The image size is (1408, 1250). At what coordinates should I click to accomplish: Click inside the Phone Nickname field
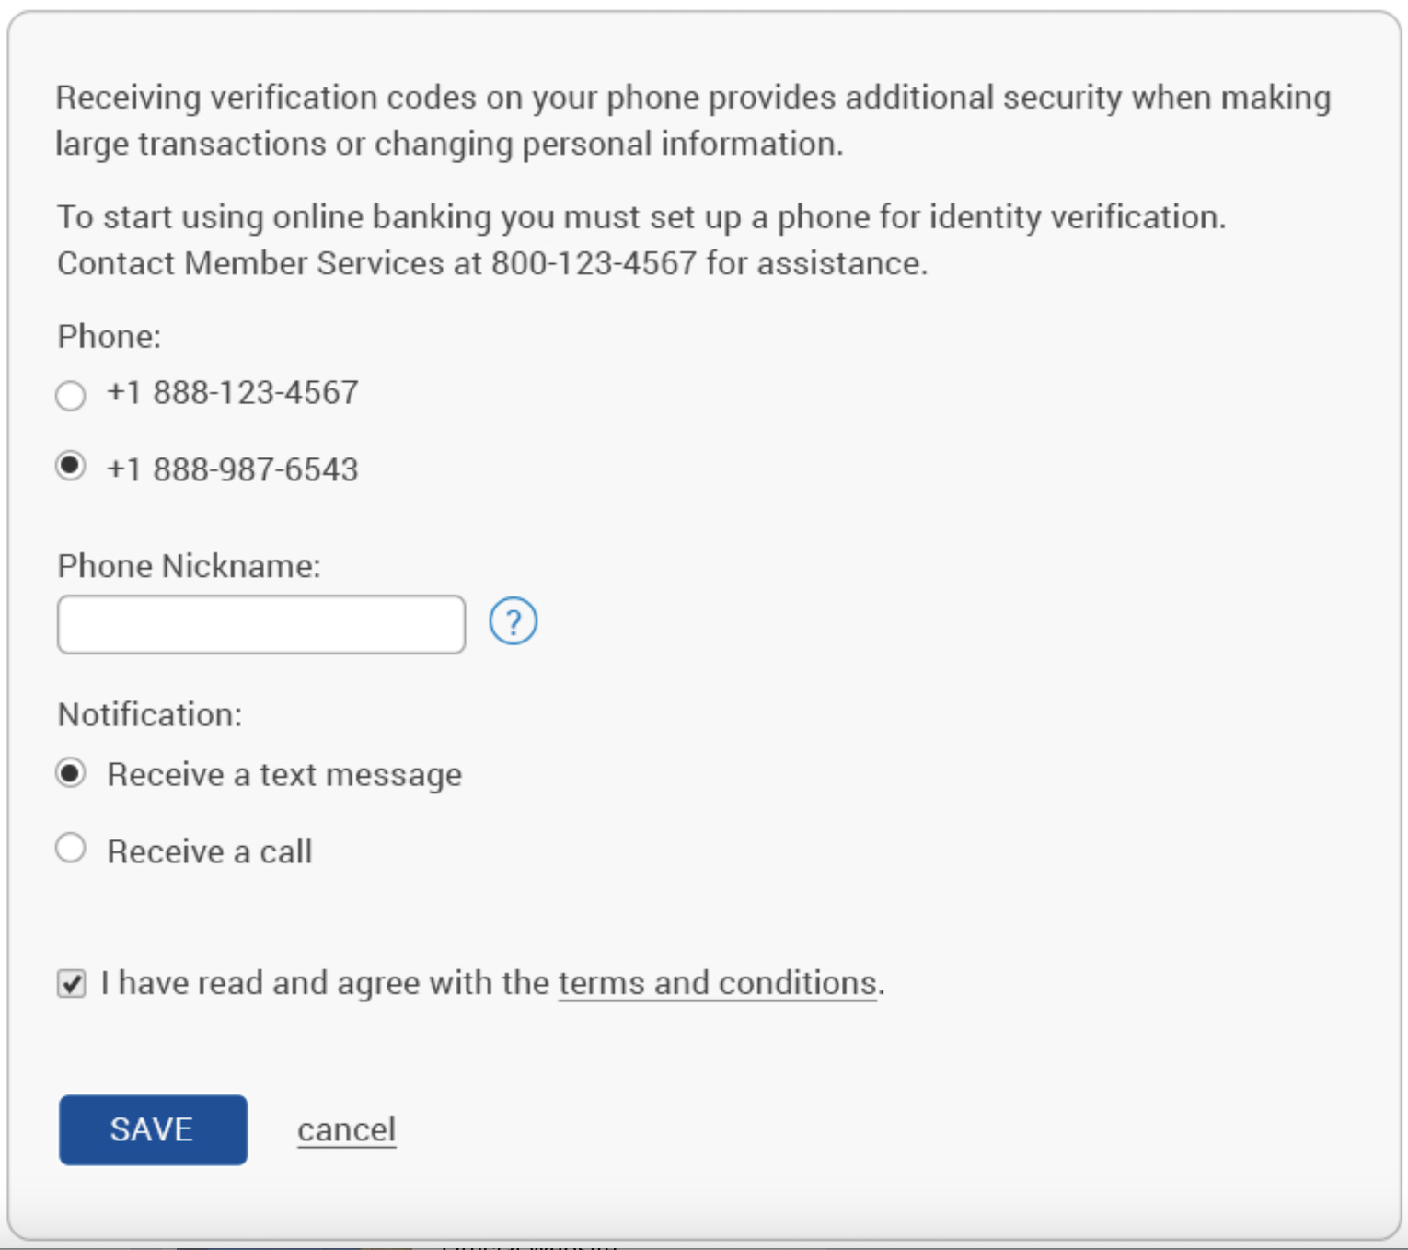pos(260,625)
